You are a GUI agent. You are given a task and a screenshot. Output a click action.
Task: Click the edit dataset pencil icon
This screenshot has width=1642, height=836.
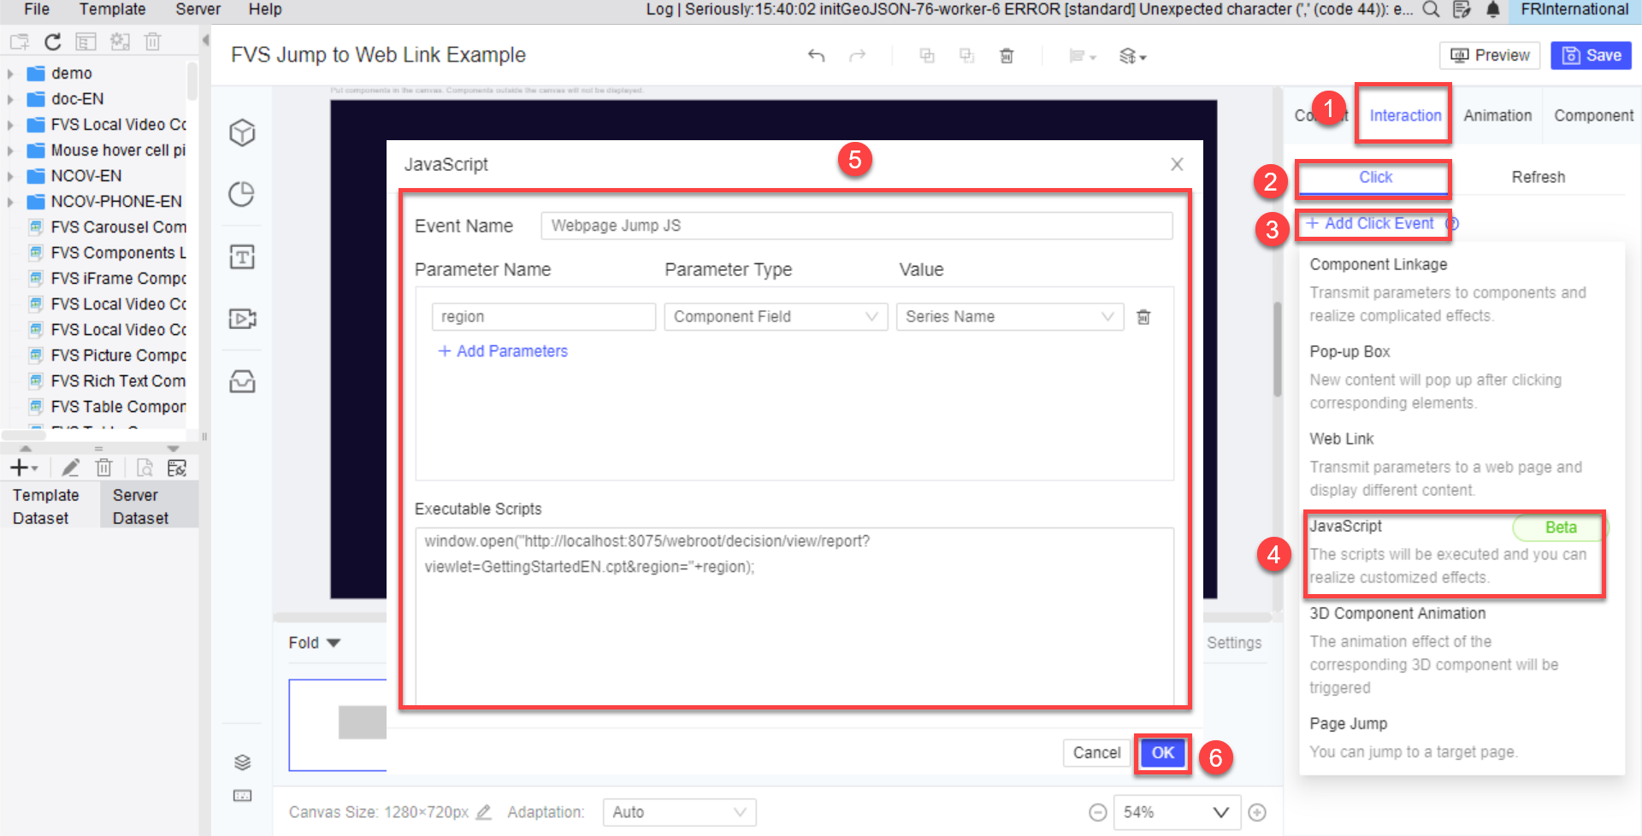[x=71, y=468]
